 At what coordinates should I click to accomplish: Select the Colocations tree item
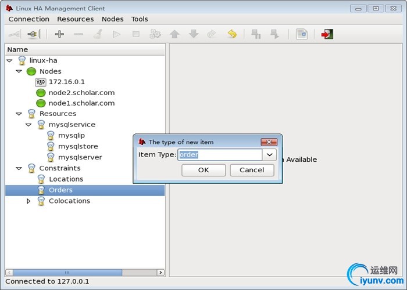(x=69, y=201)
